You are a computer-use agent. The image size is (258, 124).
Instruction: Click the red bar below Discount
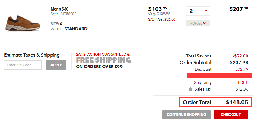click(217, 75)
